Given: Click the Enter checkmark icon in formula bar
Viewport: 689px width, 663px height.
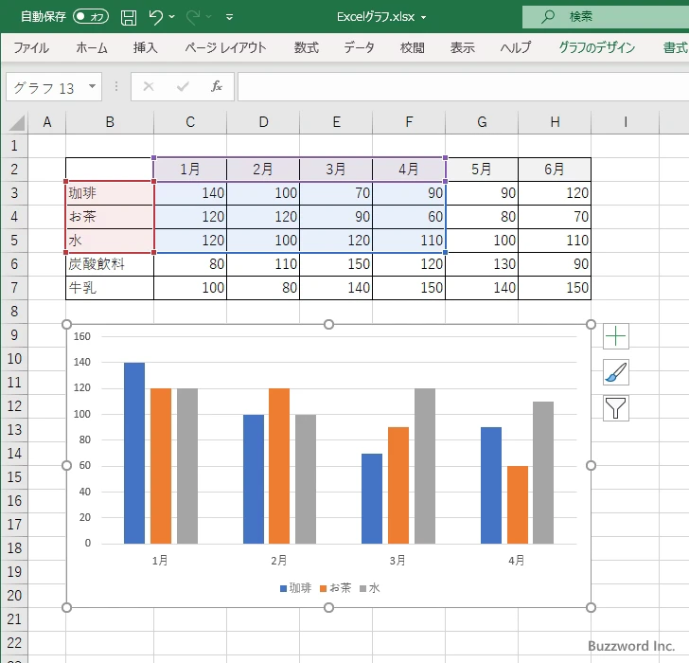Looking at the screenshot, I should (183, 86).
